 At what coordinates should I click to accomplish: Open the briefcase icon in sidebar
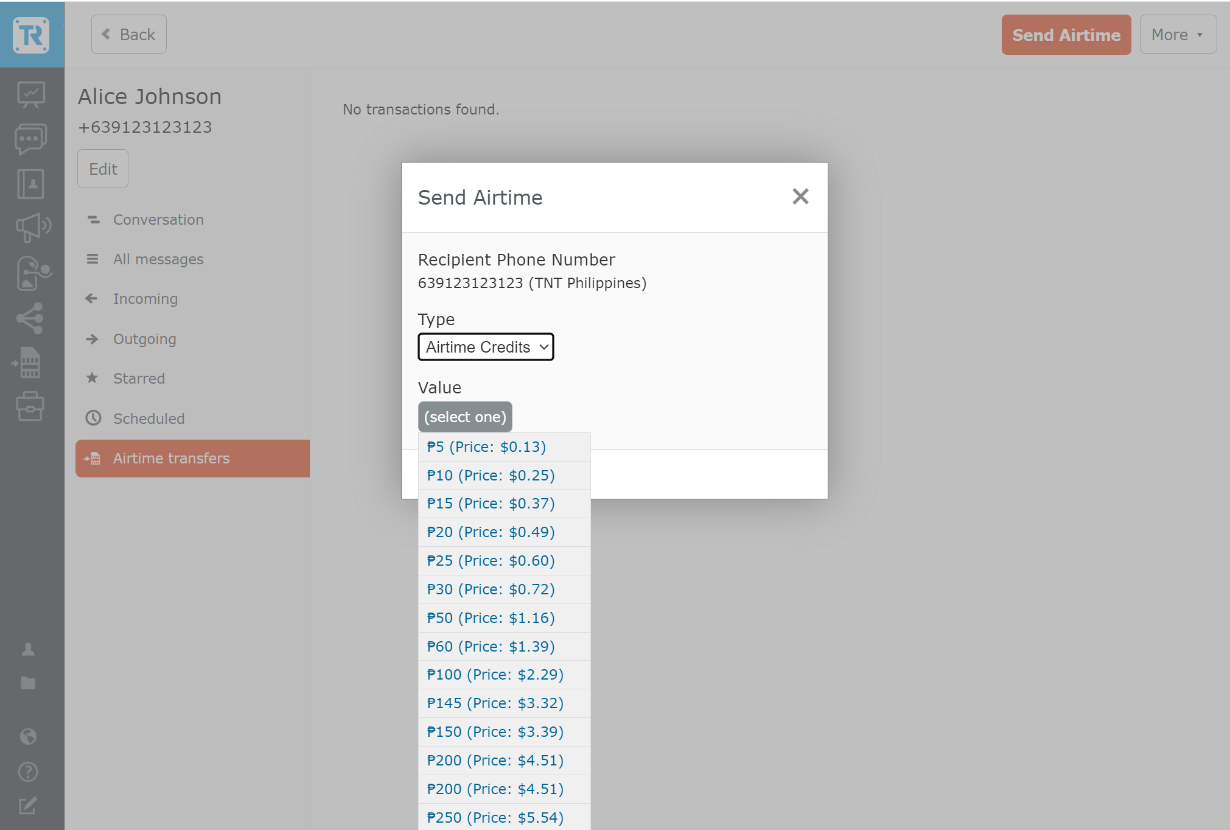click(30, 406)
